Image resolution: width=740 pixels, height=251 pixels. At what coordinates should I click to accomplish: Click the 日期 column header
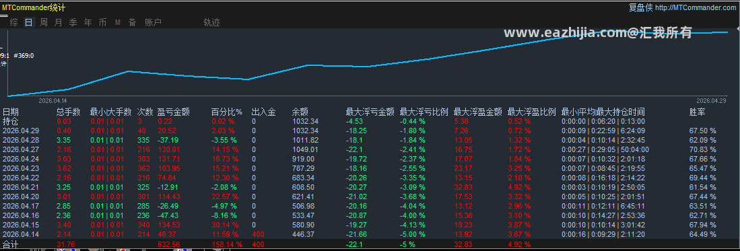pyautogui.click(x=11, y=112)
